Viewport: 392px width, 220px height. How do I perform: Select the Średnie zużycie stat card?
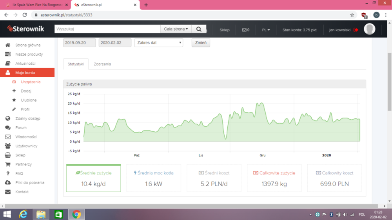click(x=94, y=178)
